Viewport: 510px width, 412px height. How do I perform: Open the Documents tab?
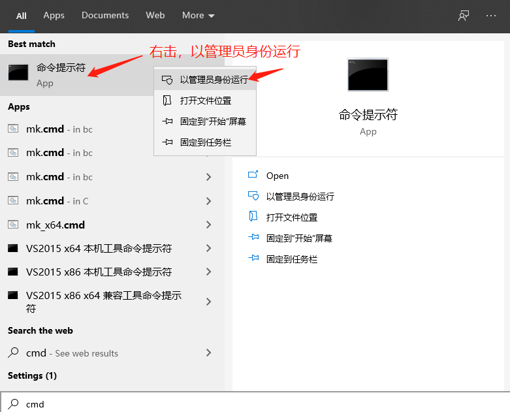[105, 15]
